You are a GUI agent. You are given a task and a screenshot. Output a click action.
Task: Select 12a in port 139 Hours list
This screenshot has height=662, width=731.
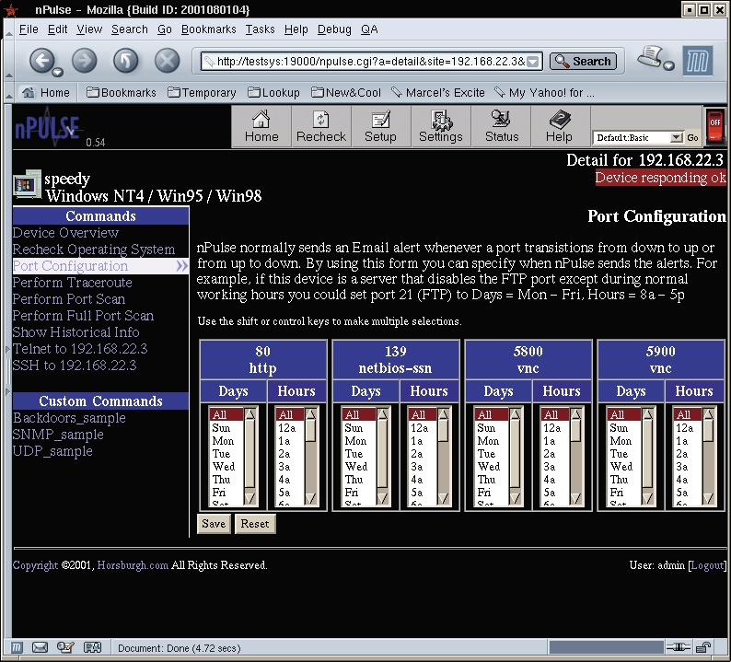(420, 428)
